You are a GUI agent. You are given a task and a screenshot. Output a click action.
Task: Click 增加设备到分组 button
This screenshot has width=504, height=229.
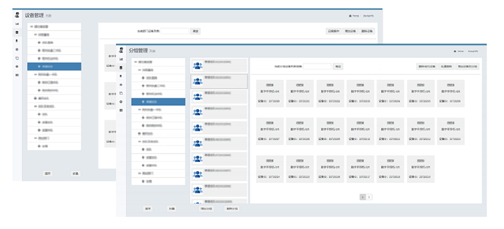click(x=467, y=66)
